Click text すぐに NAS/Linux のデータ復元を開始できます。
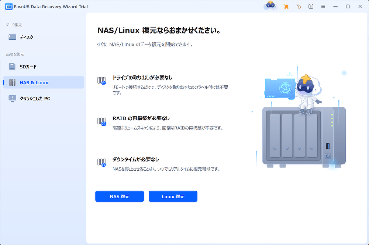This screenshot has height=245, width=369. 145,45
